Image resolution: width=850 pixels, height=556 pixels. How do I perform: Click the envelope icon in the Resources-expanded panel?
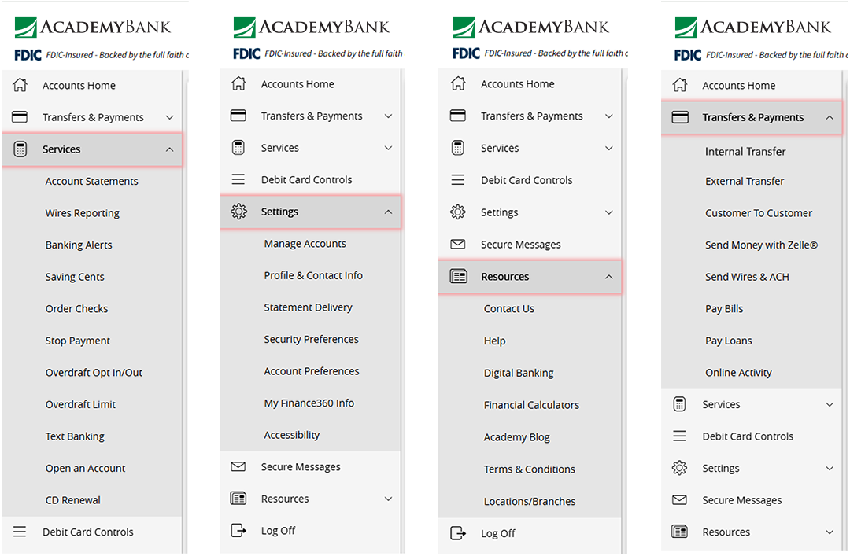click(x=458, y=245)
